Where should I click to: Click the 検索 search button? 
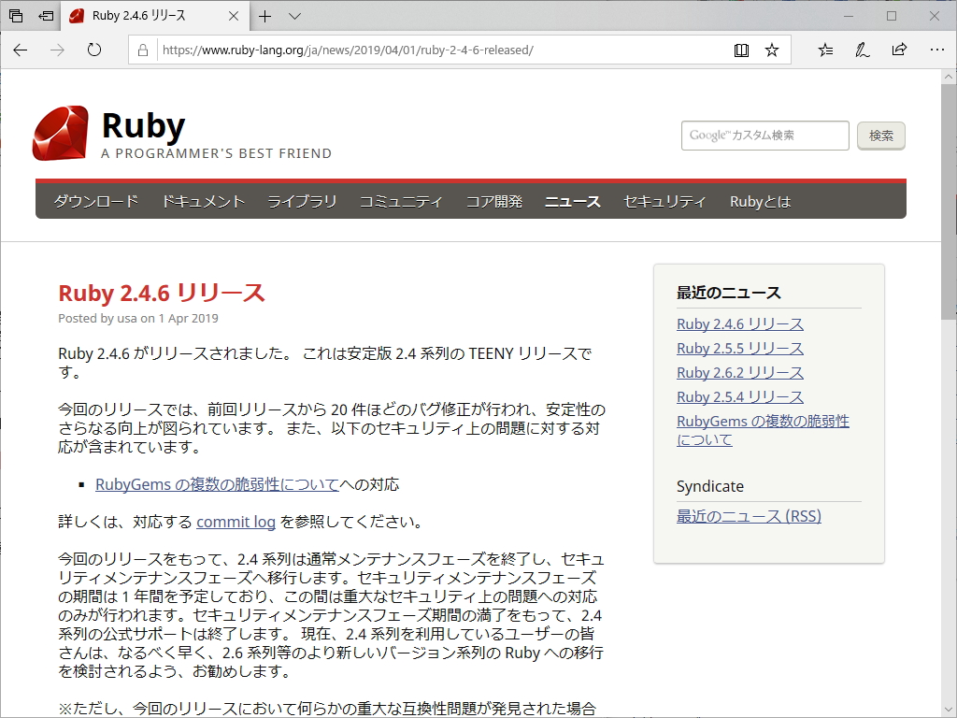[880, 136]
